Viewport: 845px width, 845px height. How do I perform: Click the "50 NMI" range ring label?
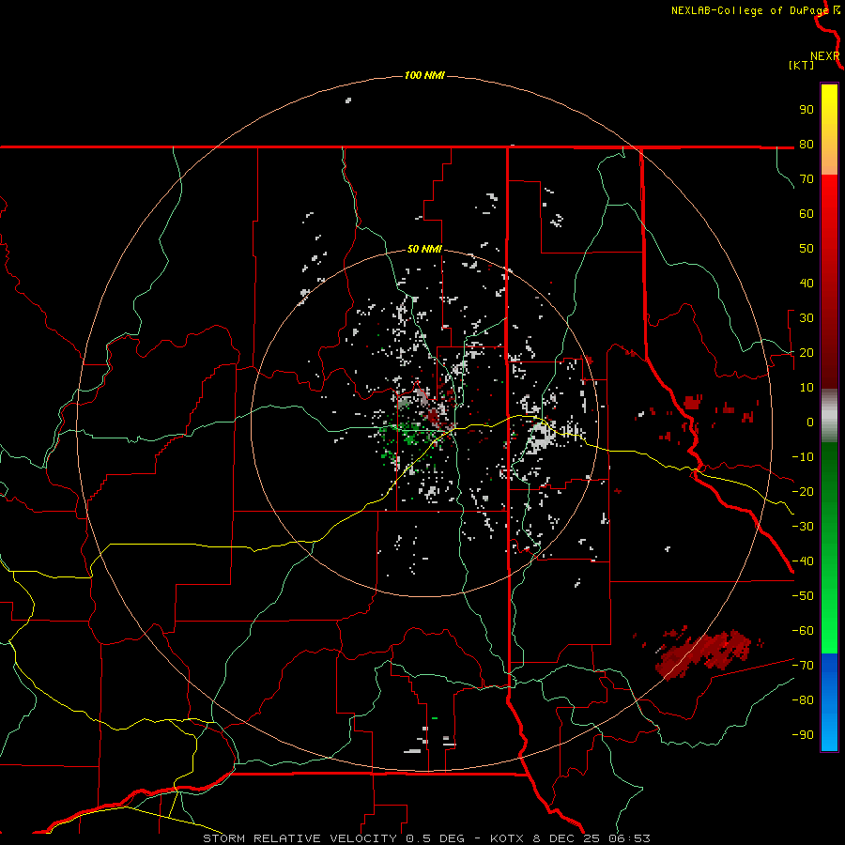(424, 249)
